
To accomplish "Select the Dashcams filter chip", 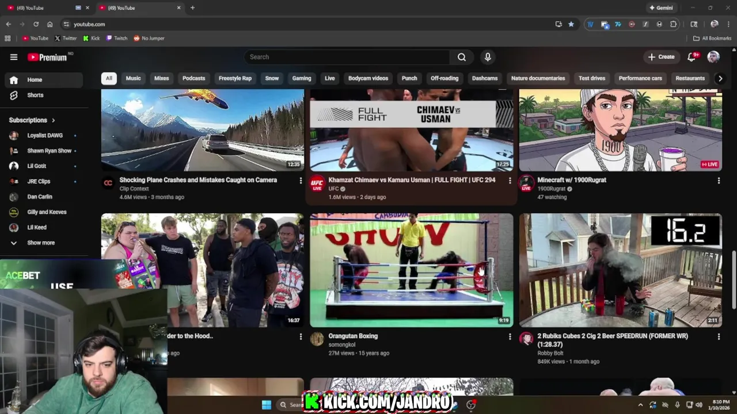I will pyautogui.click(x=485, y=78).
